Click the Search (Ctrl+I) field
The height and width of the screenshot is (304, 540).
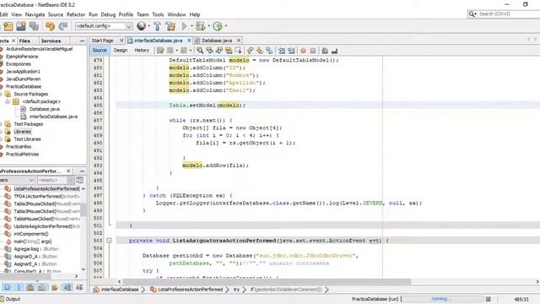pyautogui.click(x=504, y=14)
